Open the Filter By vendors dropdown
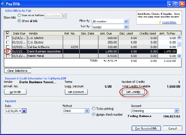The image size is (186, 135). click(126, 21)
